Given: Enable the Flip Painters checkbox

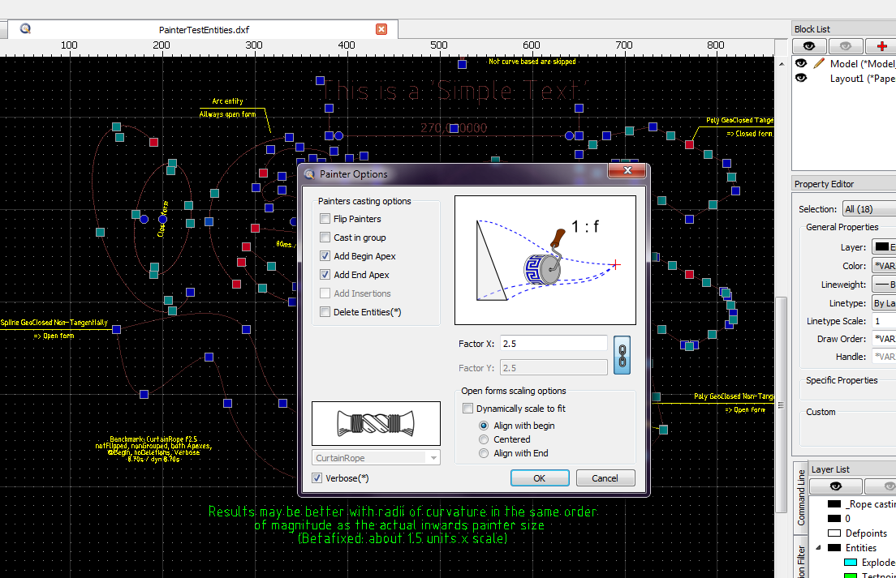Looking at the screenshot, I should [x=325, y=219].
